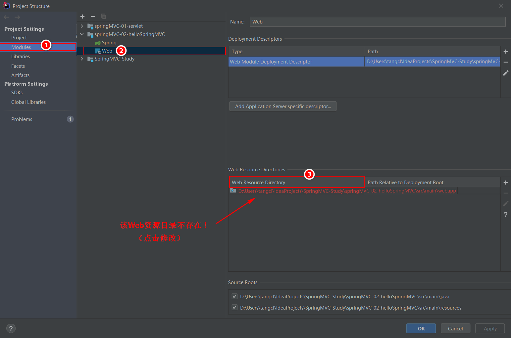511x338 pixels.
Task: Click the Remove module minus icon
Action: [93, 17]
